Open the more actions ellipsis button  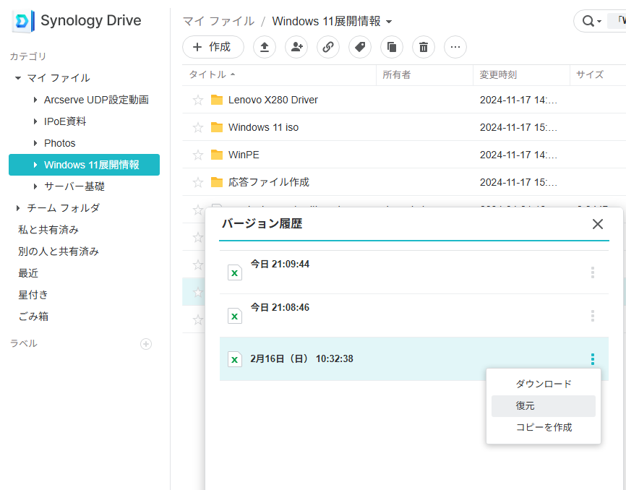tap(455, 47)
